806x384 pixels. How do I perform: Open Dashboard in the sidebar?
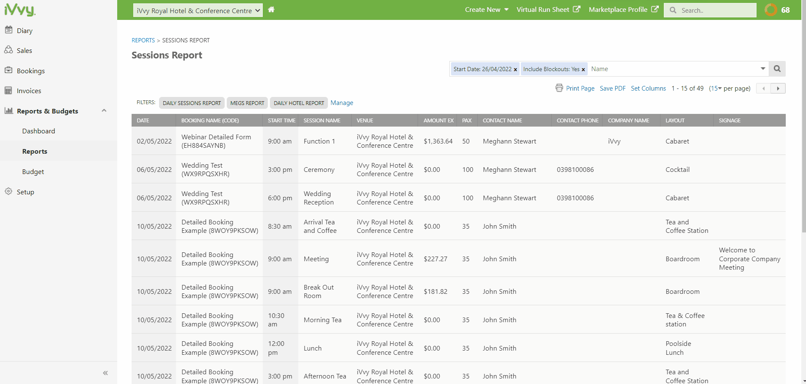pos(39,131)
